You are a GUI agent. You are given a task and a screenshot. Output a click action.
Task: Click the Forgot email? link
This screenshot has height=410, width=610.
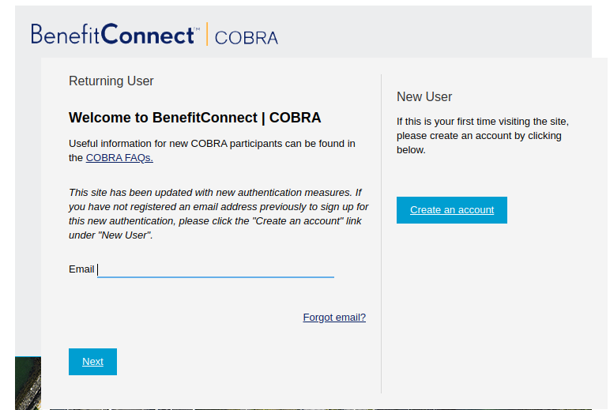(334, 318)
